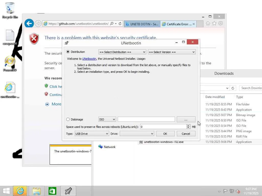
Task: Open the Select Distribution dropdown
Action: 122,52
